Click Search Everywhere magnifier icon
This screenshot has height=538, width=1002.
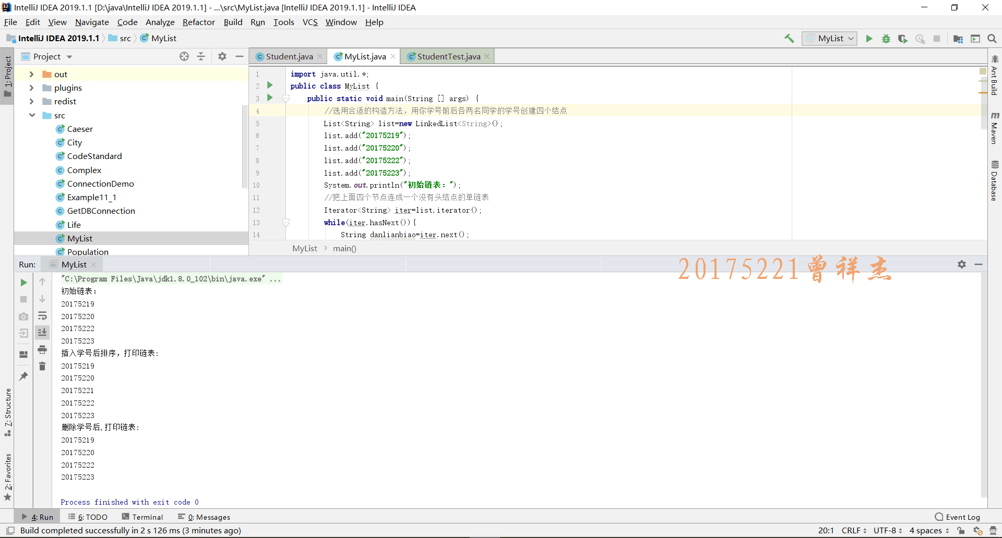[x=992, y=39]
